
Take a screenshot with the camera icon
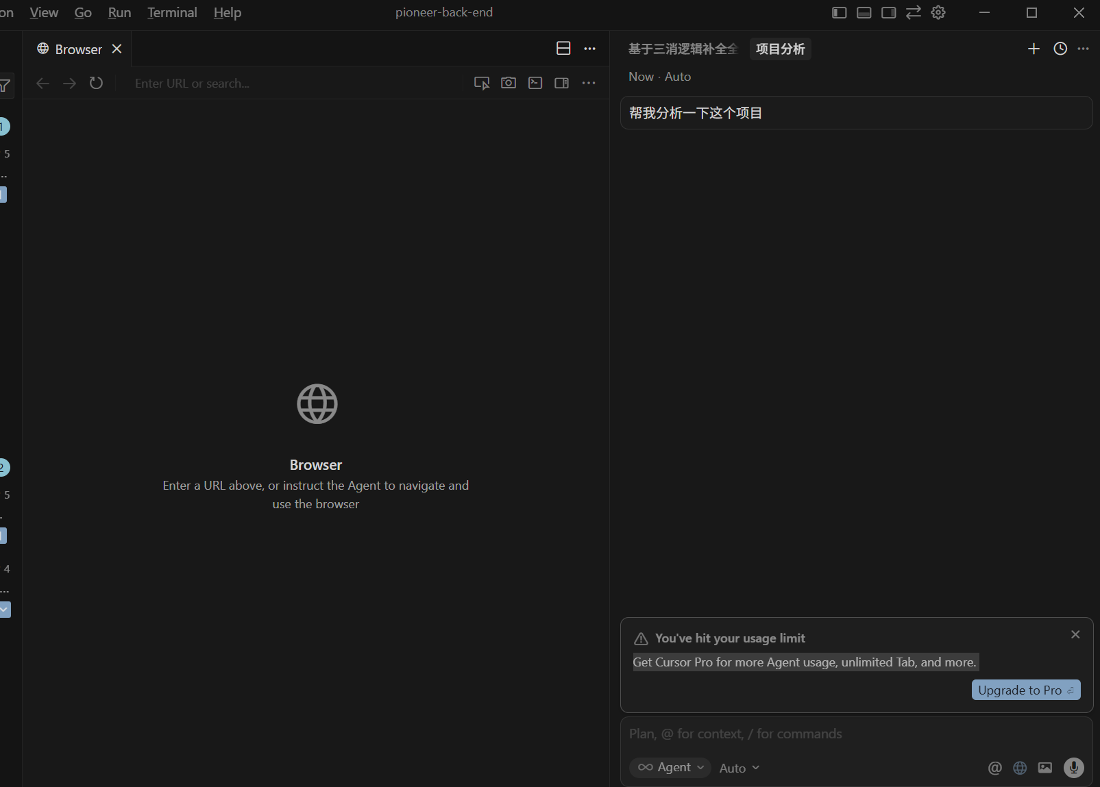[509, 83]
